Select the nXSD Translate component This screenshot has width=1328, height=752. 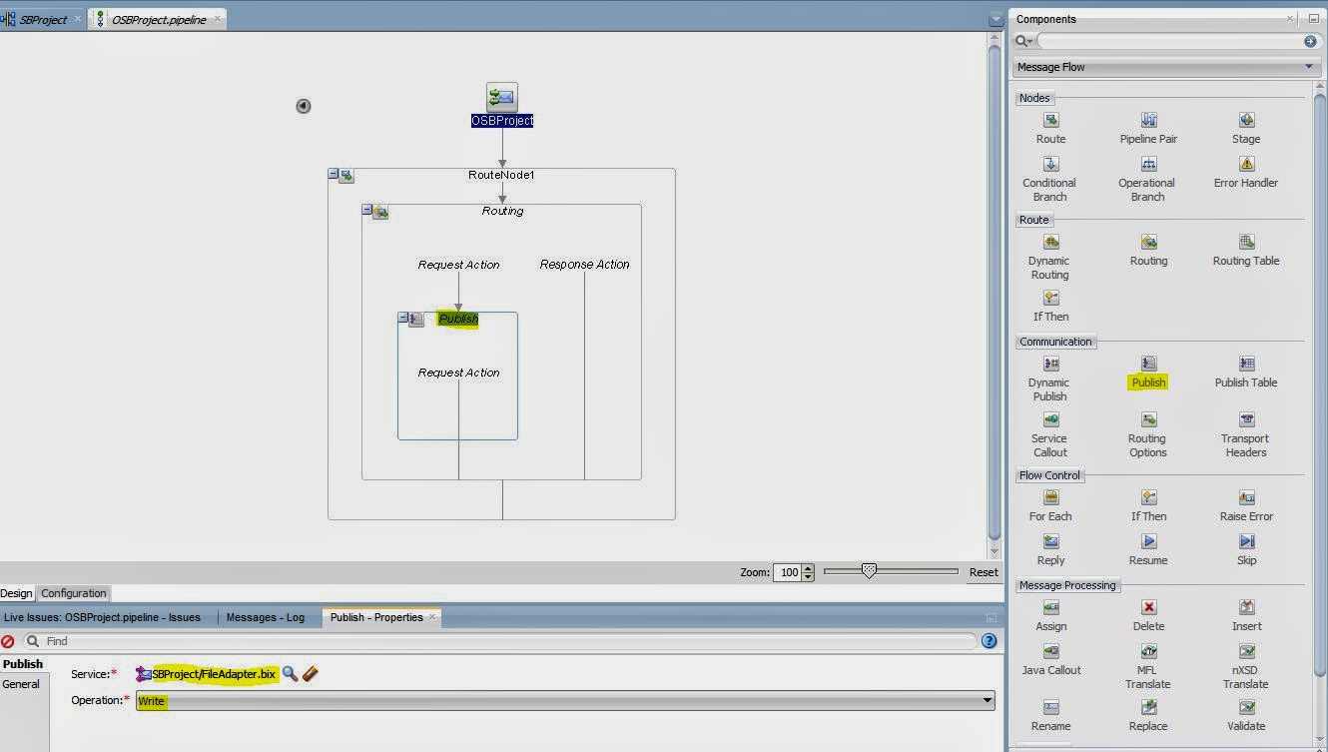1245,666
